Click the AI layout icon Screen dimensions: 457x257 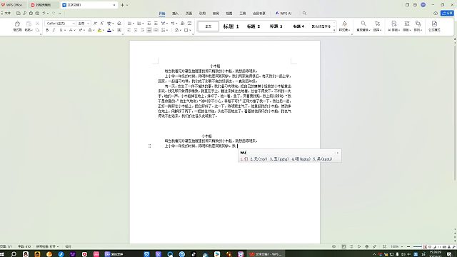[x=393, y=24]
